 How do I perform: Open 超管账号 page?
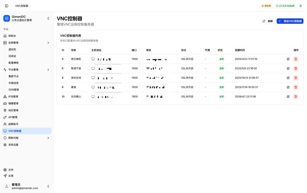click(26, 124)
